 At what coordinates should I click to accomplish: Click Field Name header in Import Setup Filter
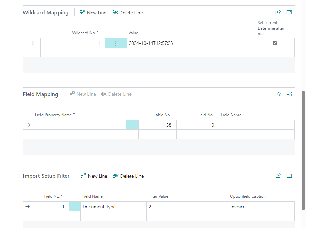tap(93, 196)
